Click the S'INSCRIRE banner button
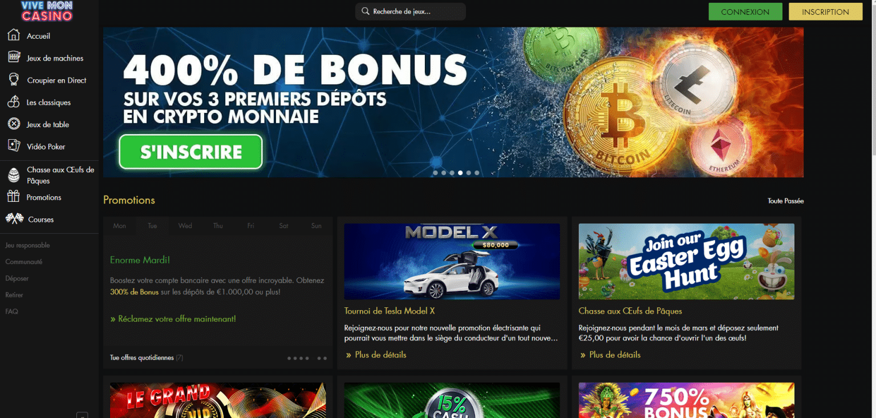This screenshot has height=418, width=876. pyautogui.click(x=191, y=152)
